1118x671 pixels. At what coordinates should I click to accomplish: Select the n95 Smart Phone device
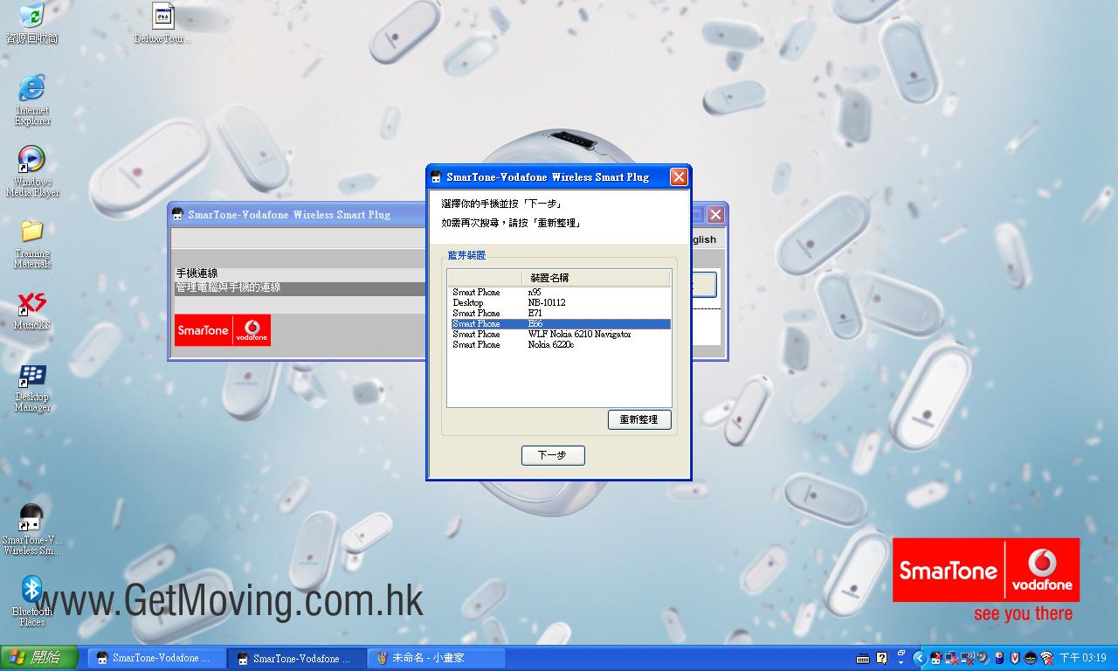click(534, 293)
